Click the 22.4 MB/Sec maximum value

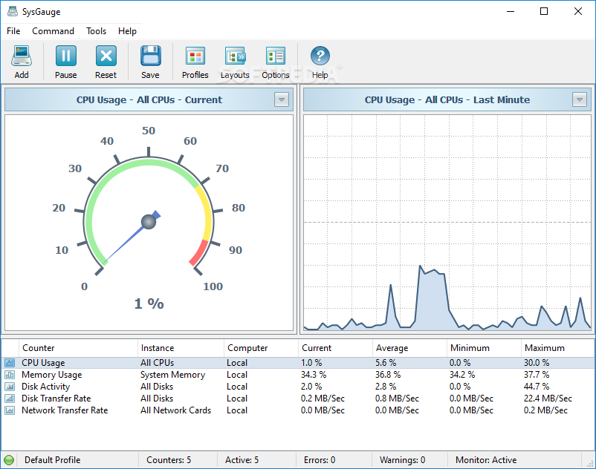point(548,399)
